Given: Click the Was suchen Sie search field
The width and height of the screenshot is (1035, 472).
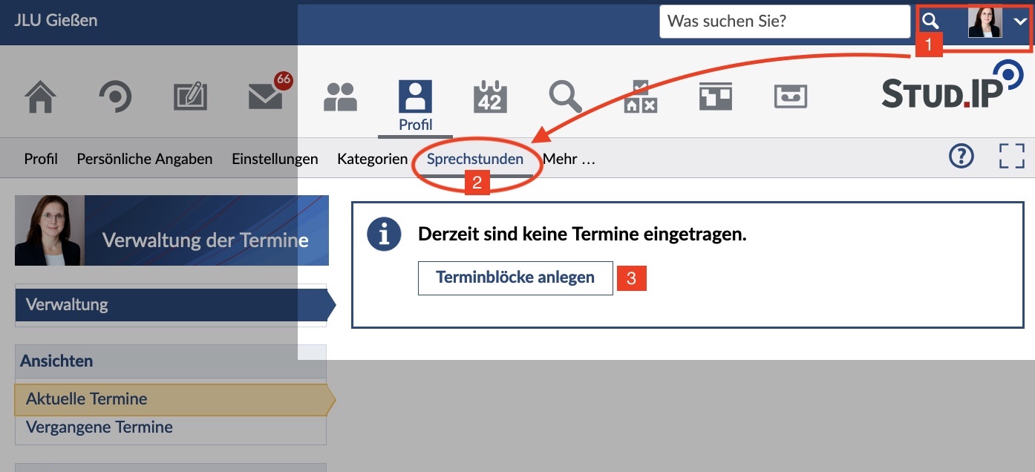Looking at the screenshot, I should (x=785, y=22).
